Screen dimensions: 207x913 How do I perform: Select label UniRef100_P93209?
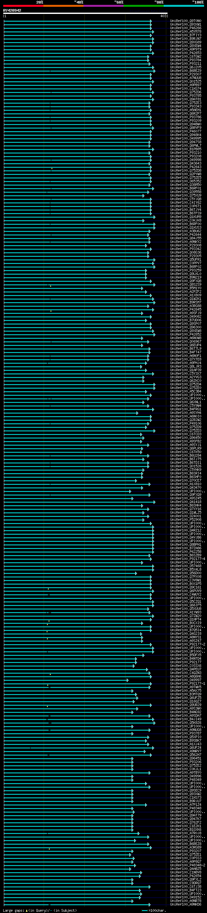point(186,120)
